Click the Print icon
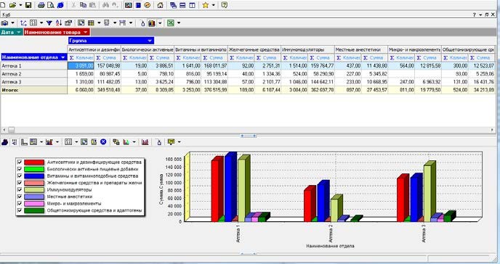The image size is (500, 264). coord(41,5)
